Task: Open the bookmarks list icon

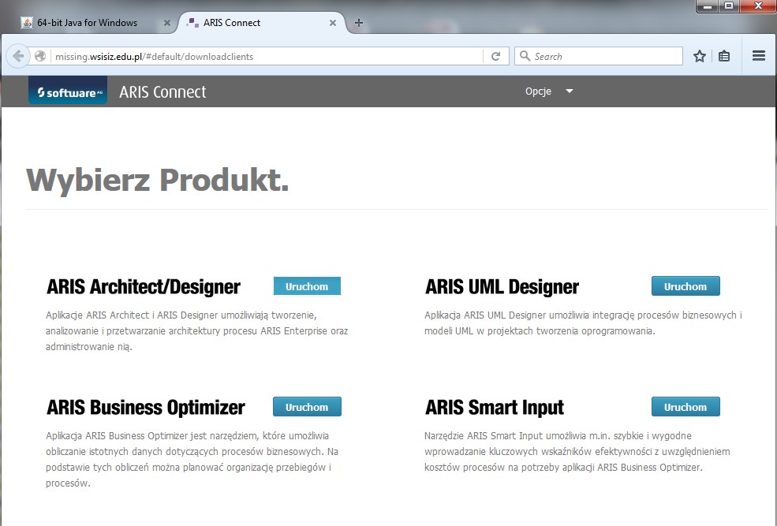Action: (x=724, y=56)
